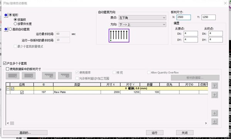Click the 板材尺寸 X input field
The image size is (231, 139).
[x=184, y=17]
